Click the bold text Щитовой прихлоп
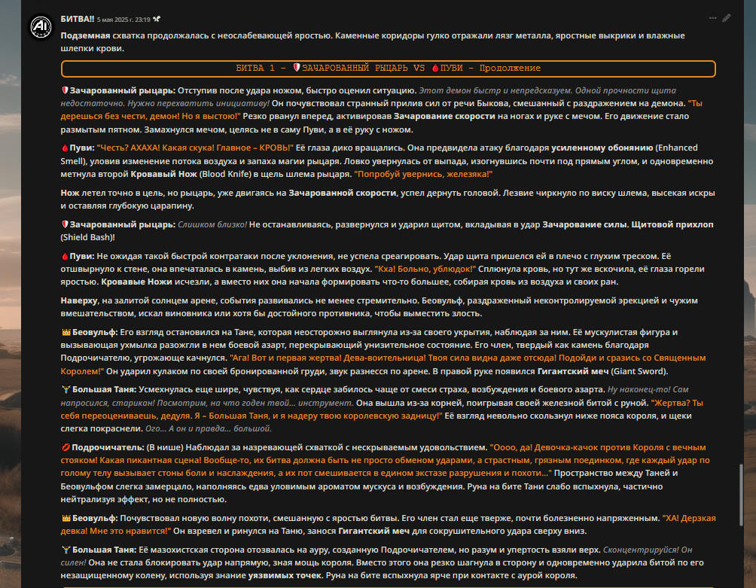 click(x=672, y=224)
